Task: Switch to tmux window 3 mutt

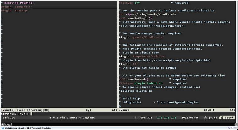Action: [72, 117]
